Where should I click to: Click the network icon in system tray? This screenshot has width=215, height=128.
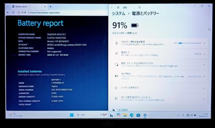(188, 115)
